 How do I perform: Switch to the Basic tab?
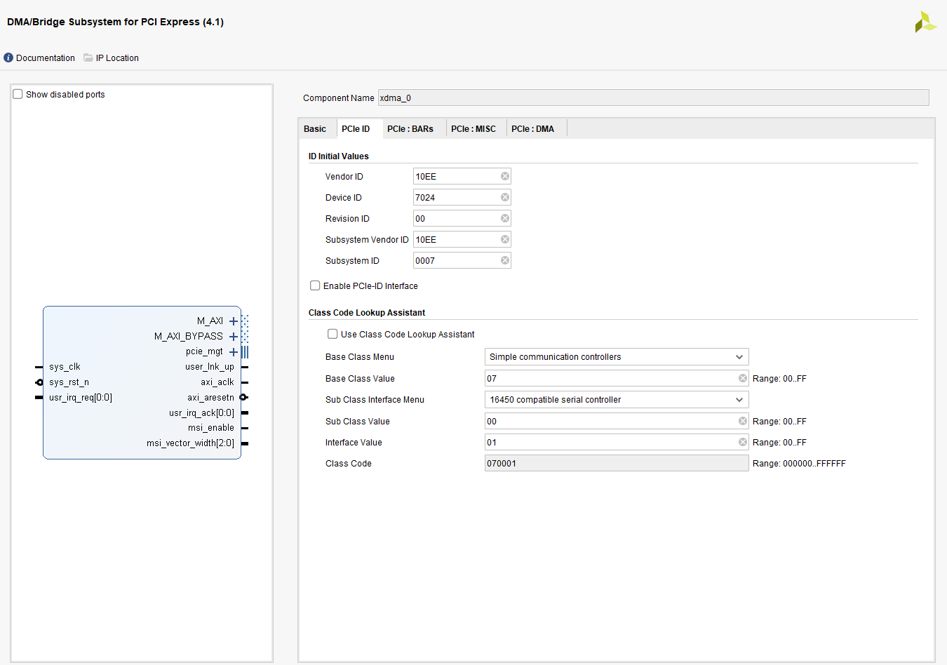[315, 129]
